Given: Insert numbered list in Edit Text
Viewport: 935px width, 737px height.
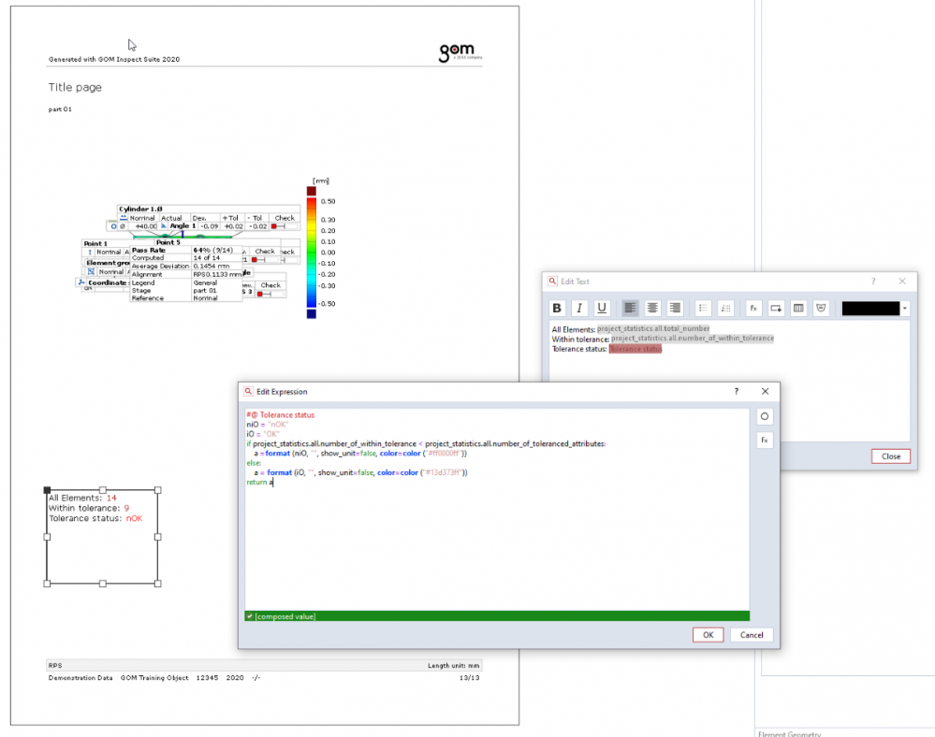Looking at the screenshot, I should [x=725, y=308].
